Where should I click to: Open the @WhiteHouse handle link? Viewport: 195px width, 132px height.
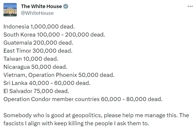click(x=37, y=13)
